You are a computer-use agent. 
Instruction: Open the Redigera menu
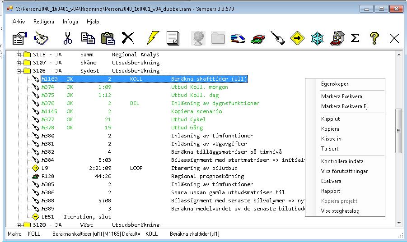(44, 22)
